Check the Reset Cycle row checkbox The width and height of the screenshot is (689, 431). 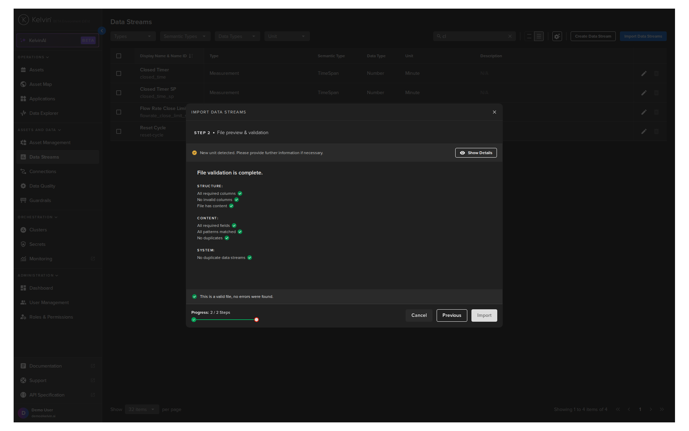(119, 131)
